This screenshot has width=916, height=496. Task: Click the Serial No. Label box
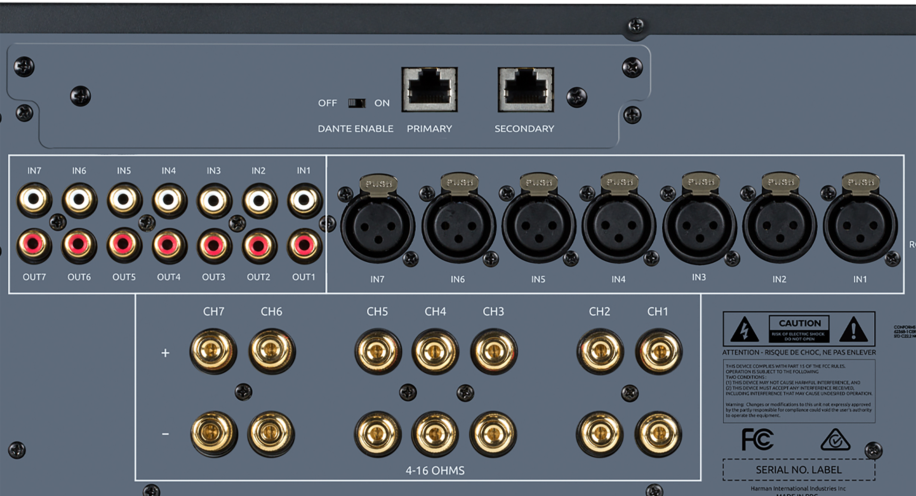[x=799, y=470]
